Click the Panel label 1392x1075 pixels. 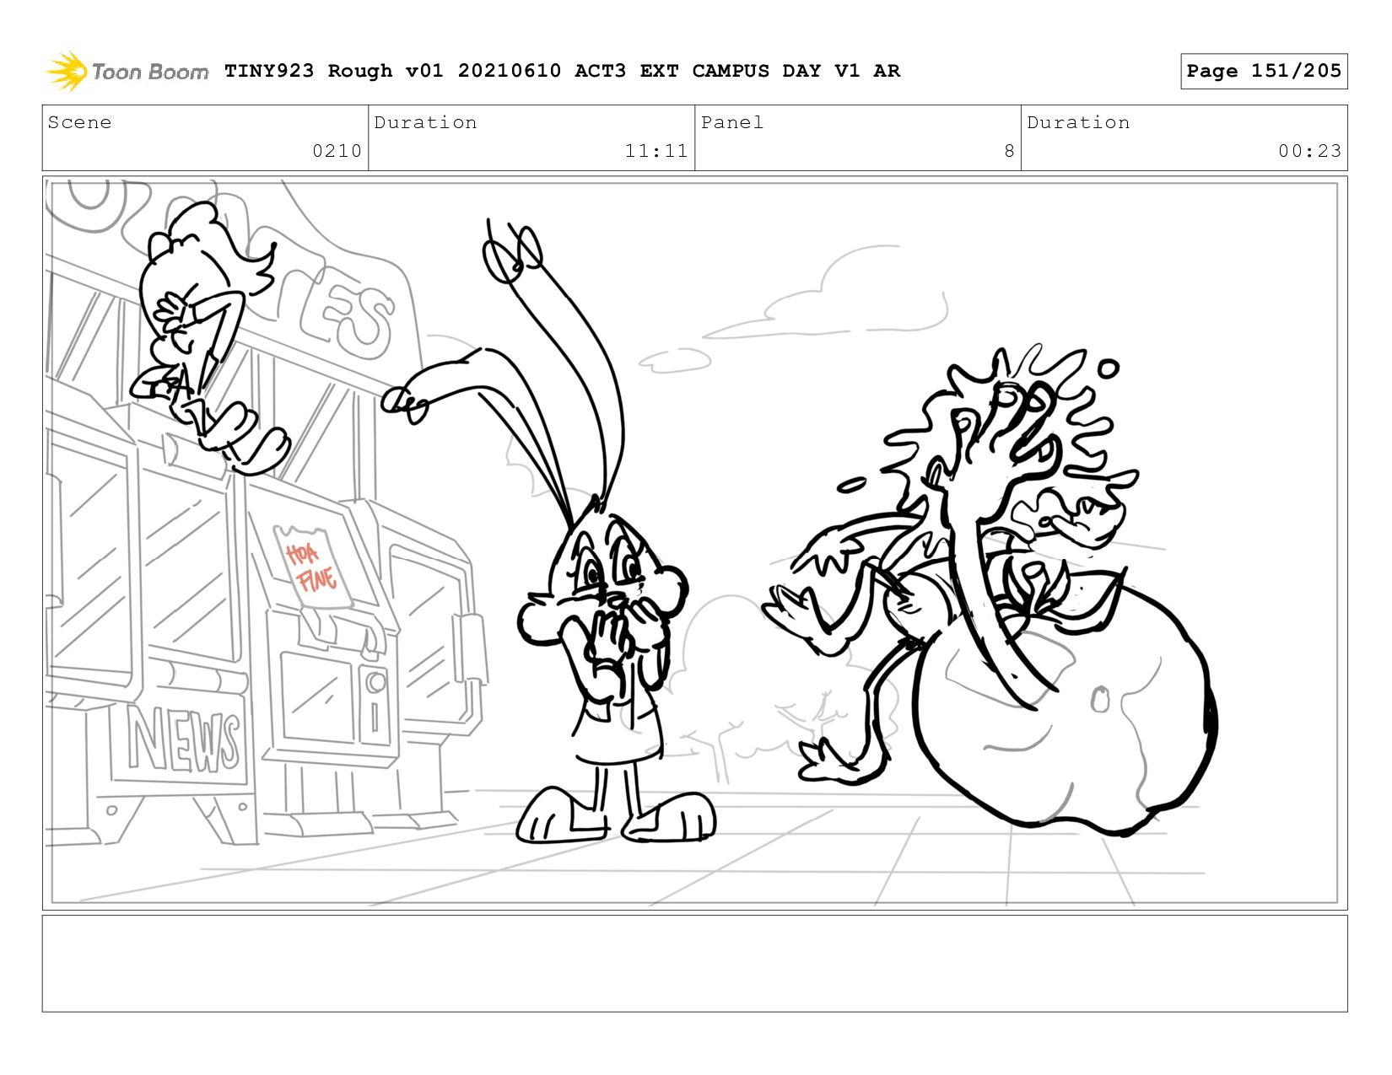pos(732,122)
